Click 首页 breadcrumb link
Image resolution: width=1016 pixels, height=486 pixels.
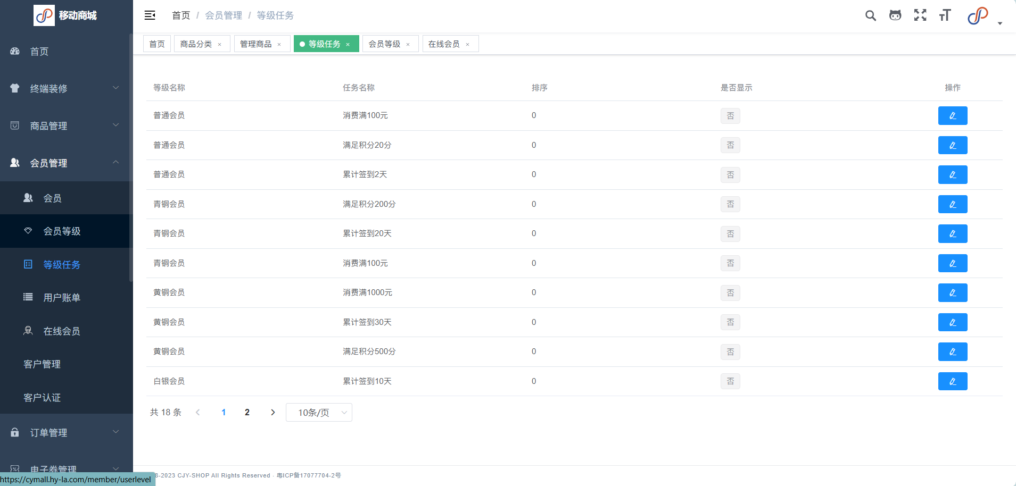click(181, 15)
